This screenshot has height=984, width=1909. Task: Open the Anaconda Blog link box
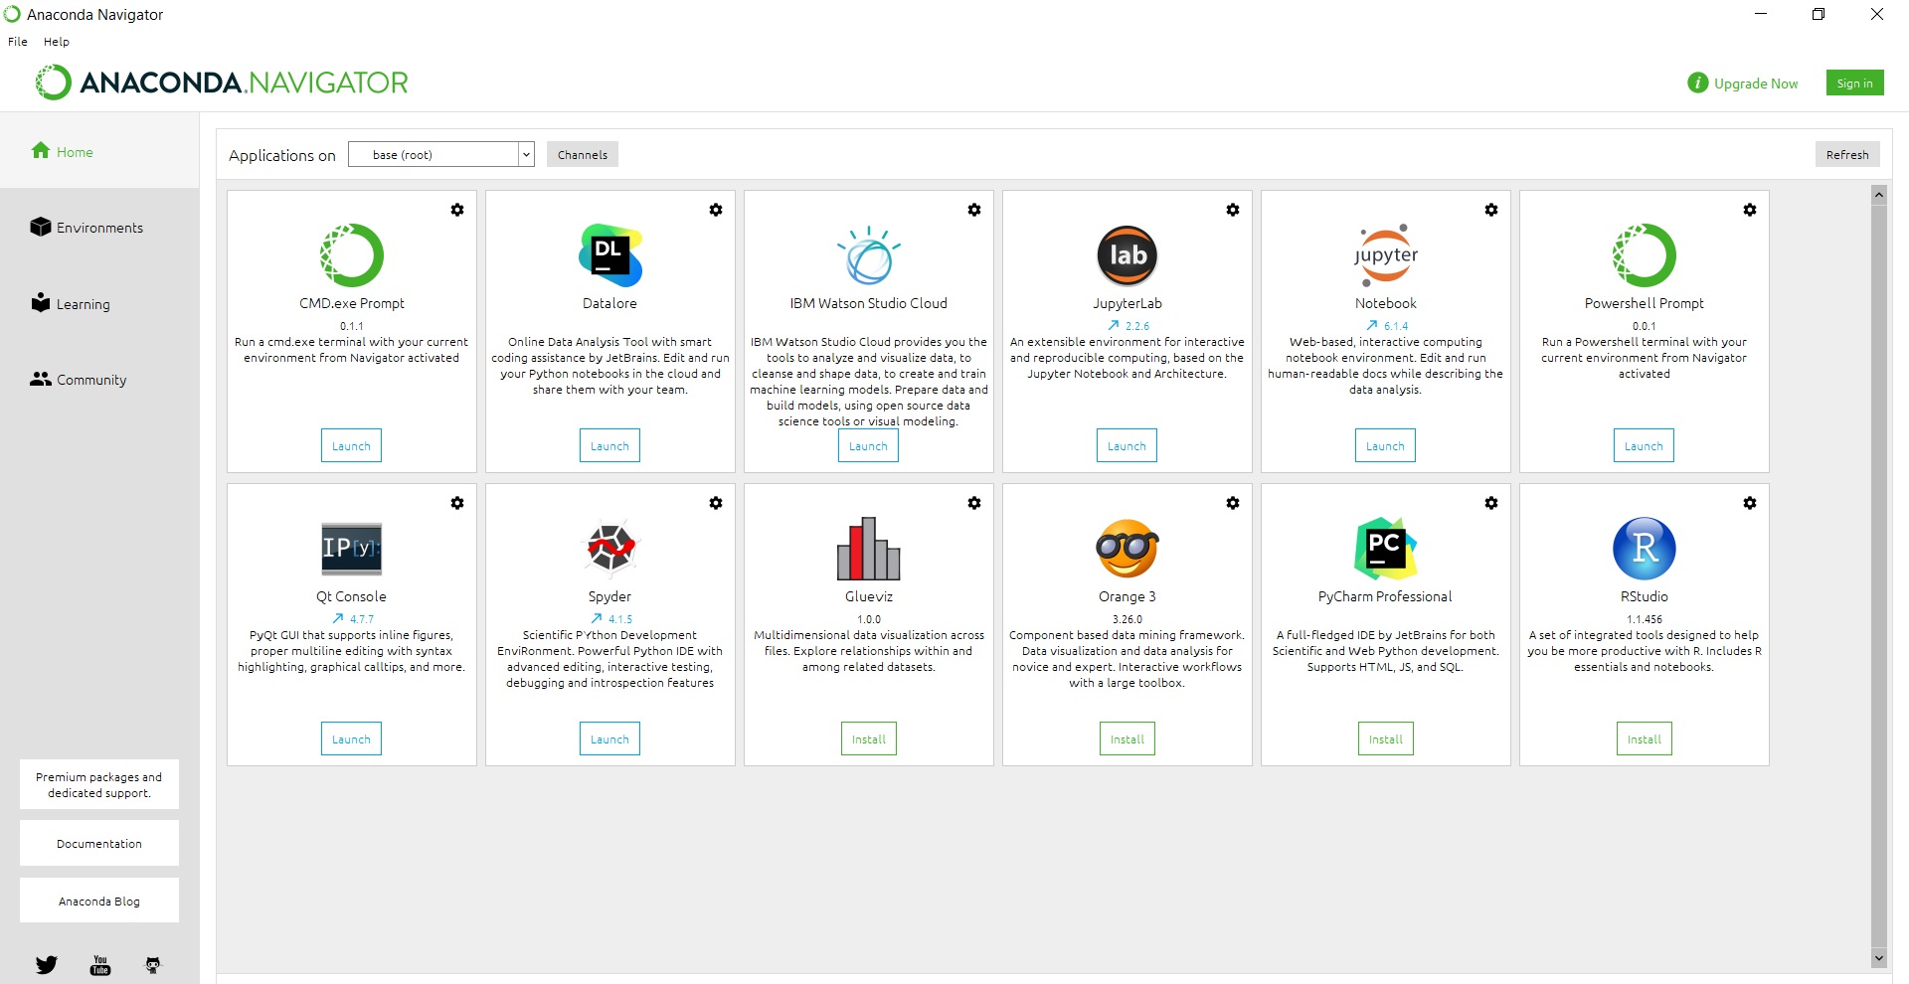point(99,901)
